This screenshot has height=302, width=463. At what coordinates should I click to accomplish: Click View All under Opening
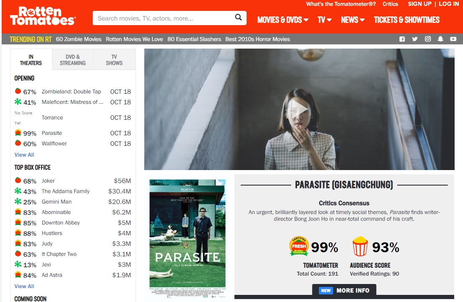[x=24, y=155]
